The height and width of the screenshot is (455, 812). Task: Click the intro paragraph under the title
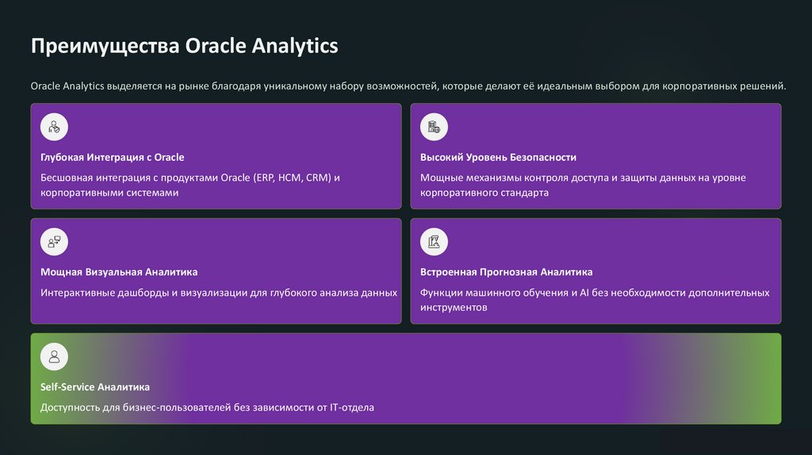(x=408, y=86)
